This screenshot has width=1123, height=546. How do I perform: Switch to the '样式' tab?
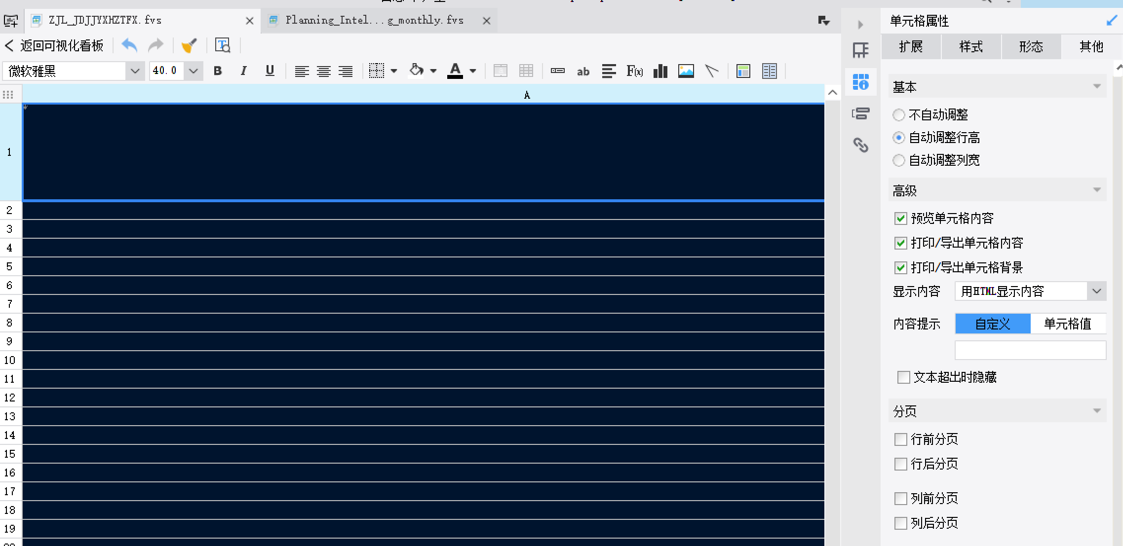(x=971, y=47)
